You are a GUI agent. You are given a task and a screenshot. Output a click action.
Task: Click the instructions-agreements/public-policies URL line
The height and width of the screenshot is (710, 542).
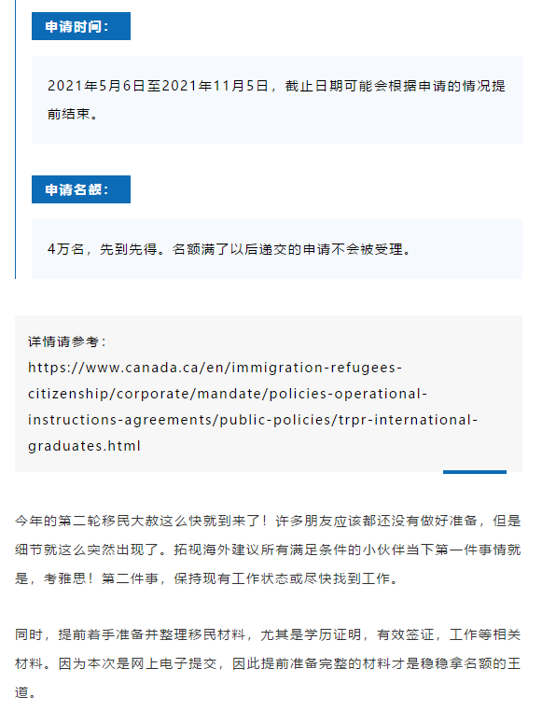253,420
